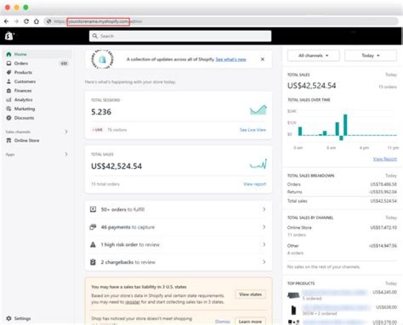
Task: Open Orders from the sidebar
Action: [x=21, y=64]
